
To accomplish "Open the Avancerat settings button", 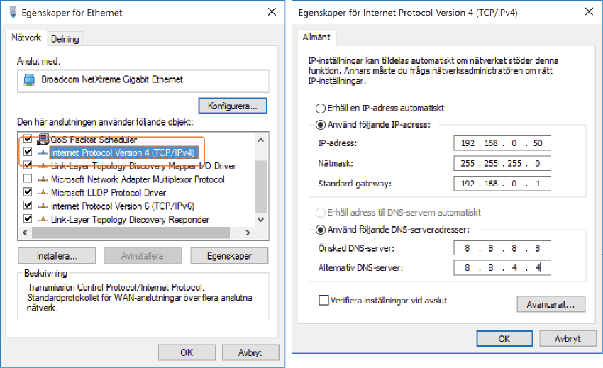I will pos(551,304).
